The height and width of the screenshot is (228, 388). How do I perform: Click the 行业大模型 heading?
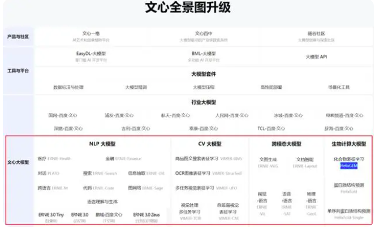[204, 102]
